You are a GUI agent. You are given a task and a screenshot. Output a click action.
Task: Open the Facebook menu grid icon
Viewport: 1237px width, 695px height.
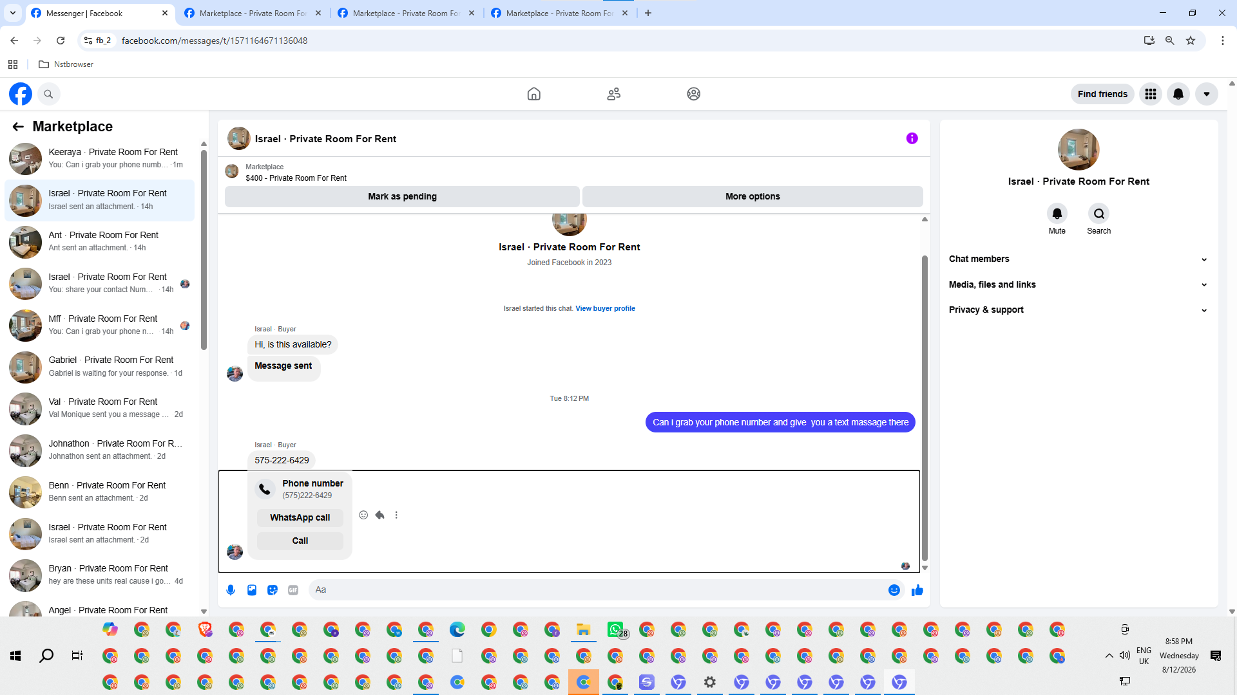[1151, 94]
